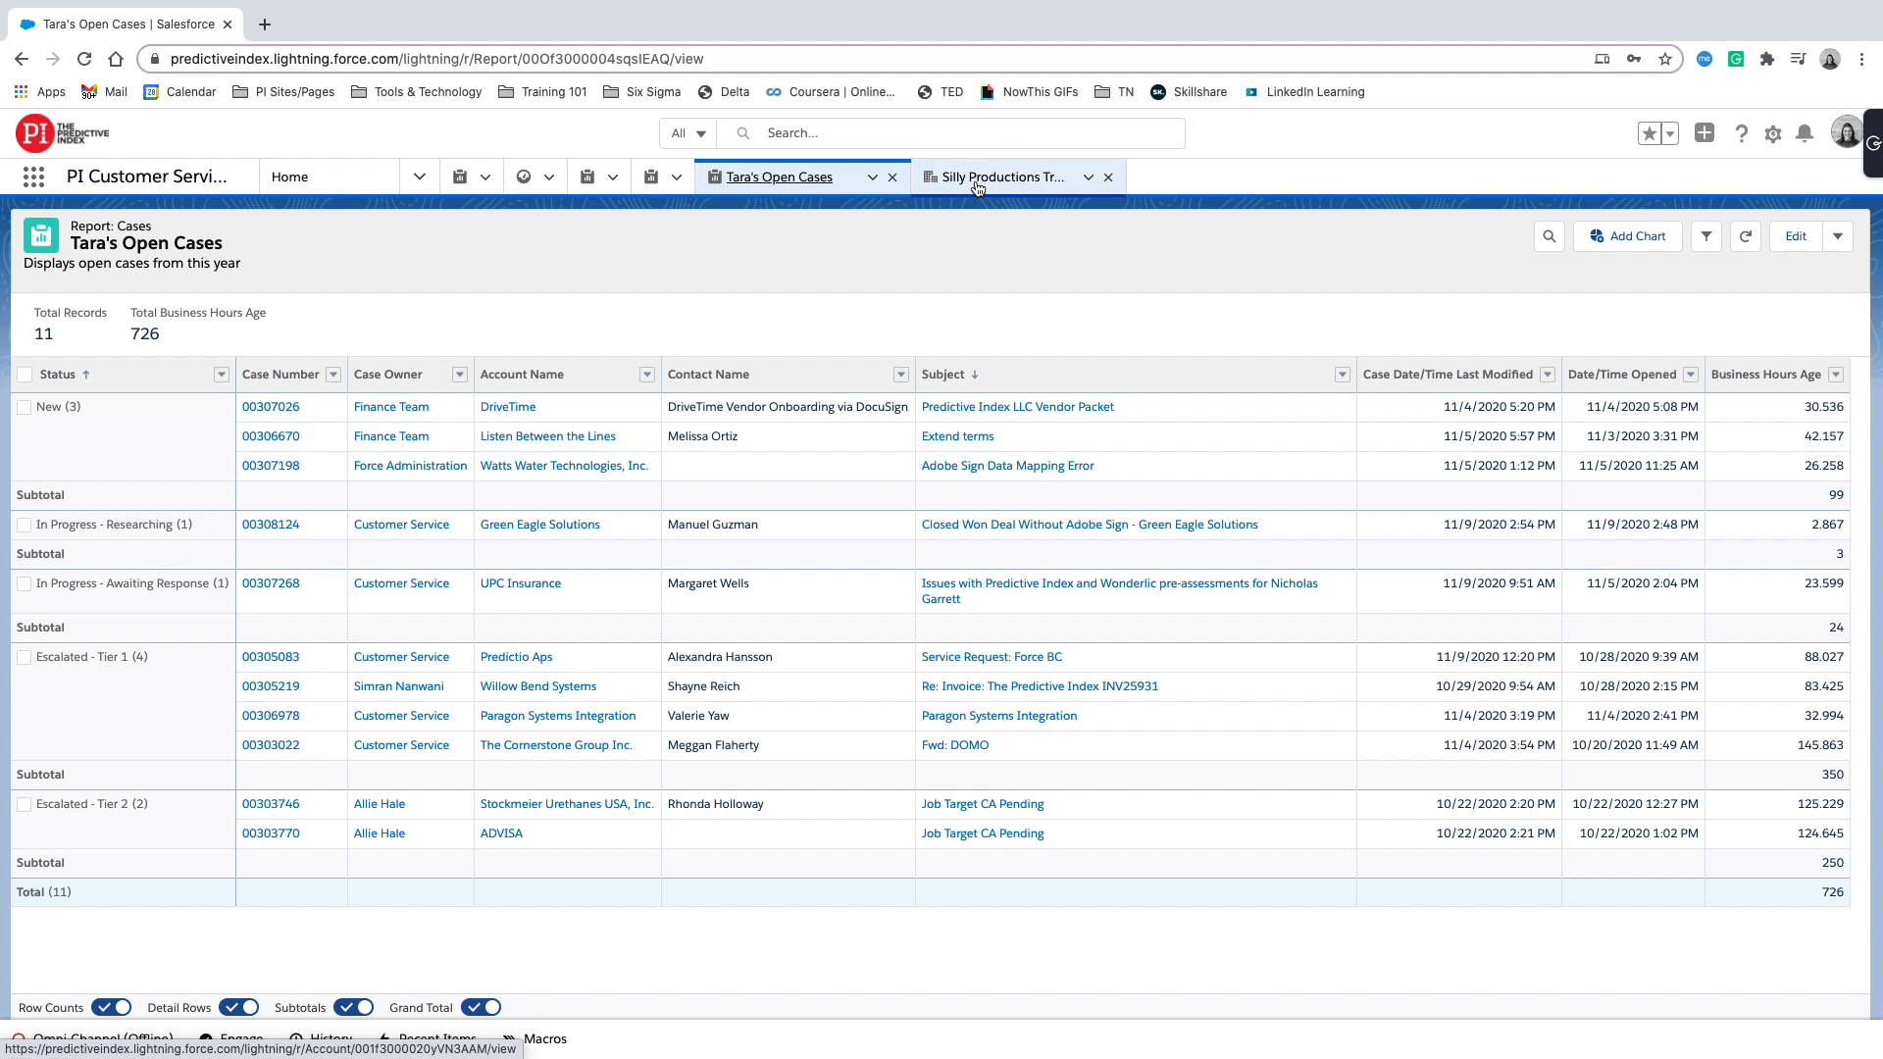
Task: Click the report search magnifier icon
Action: tap(1550, 236)
